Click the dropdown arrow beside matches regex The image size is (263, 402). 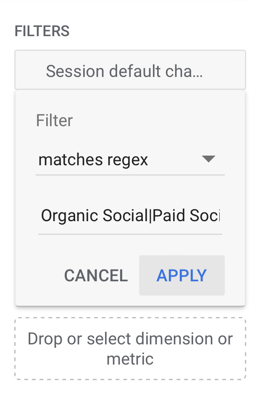(208, 159)
